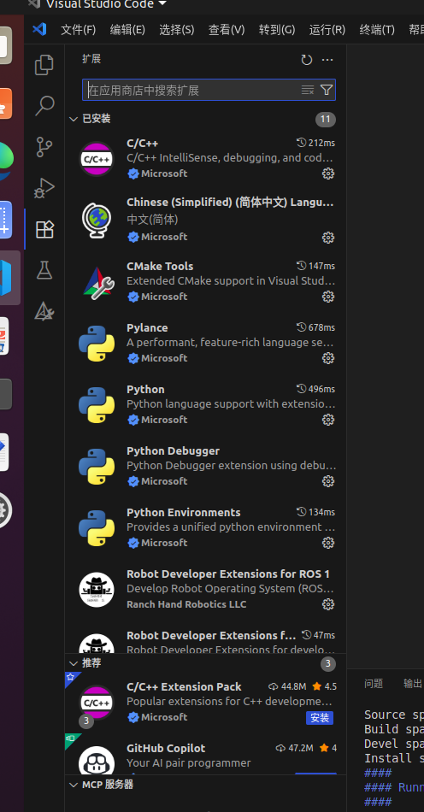Open the Testing flask view
The height and width of the screenshot is (812, 424).
coord(44,270)
